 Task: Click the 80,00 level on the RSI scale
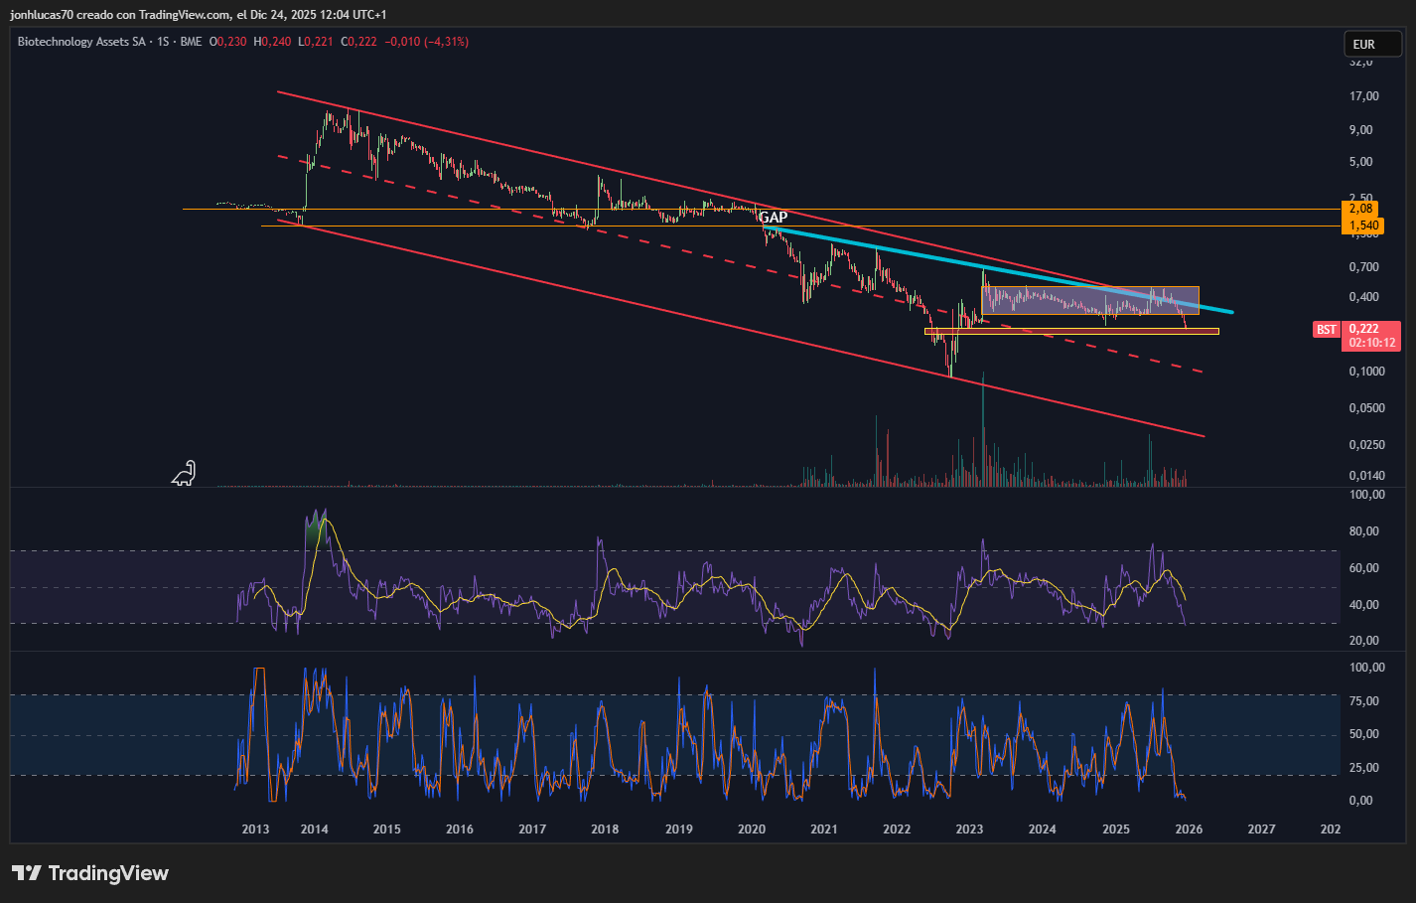coord(1363,531)
